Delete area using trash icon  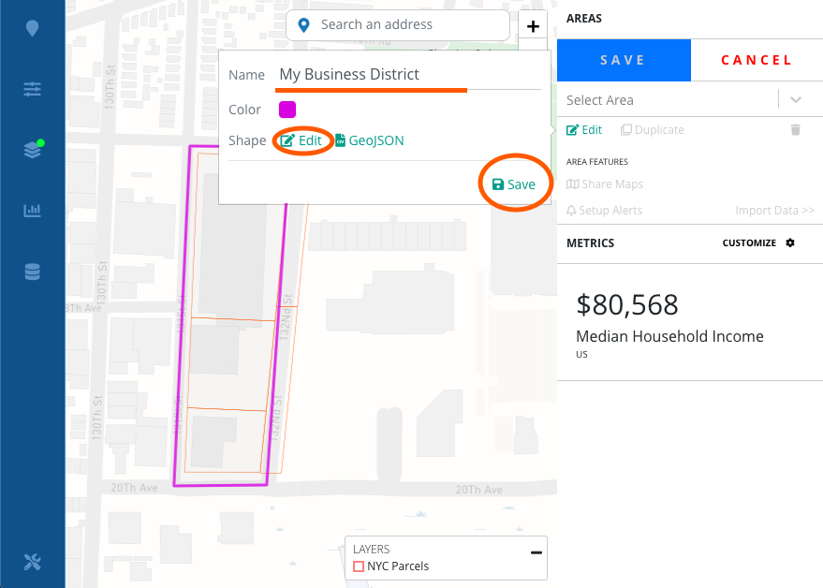pyautogui.click(x=795, y=129)
